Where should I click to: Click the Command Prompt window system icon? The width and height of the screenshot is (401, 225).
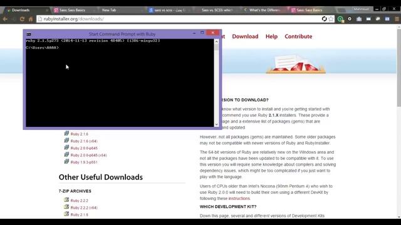point(29,34)
